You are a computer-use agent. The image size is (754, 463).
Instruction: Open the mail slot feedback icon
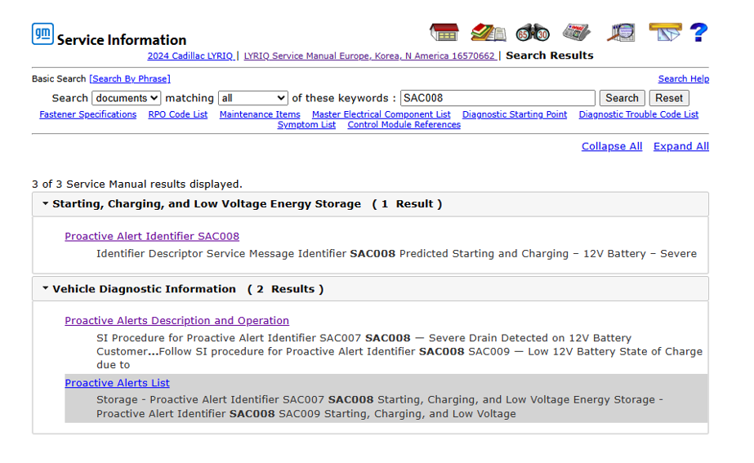coord(665,32)
